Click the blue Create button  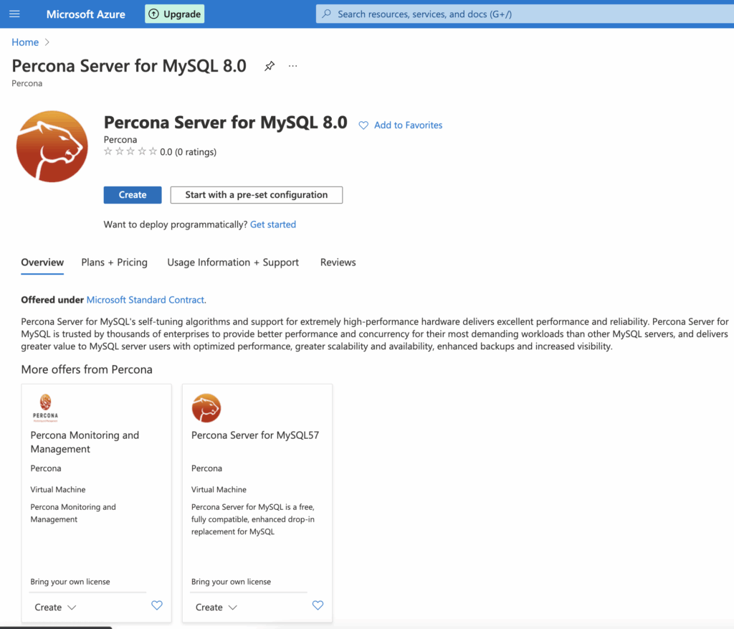133,195
